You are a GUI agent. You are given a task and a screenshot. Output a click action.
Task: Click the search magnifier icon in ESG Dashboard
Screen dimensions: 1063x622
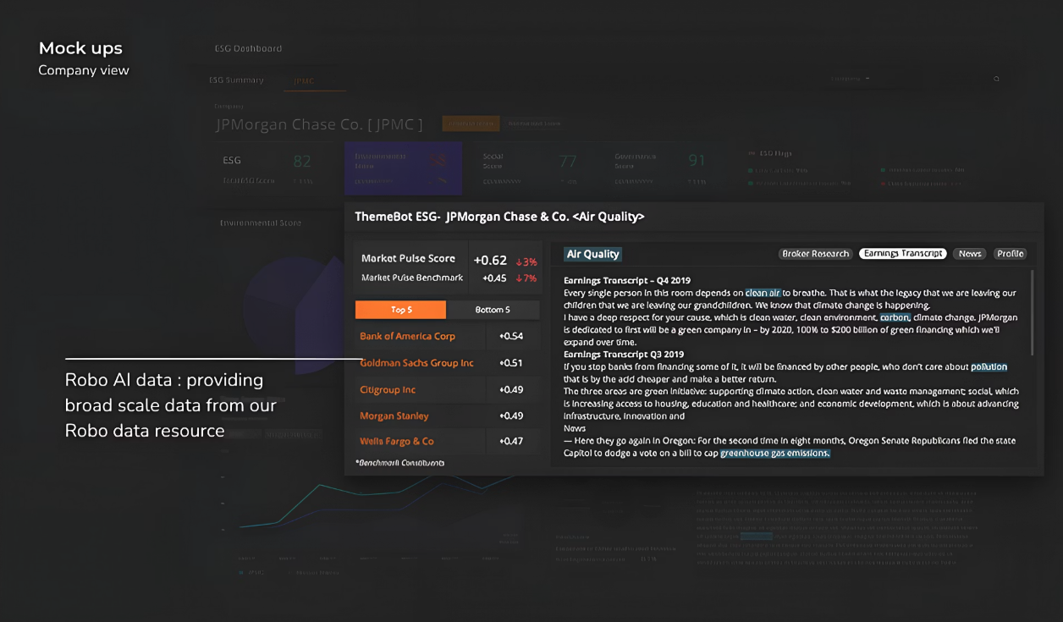(x=996, y=79)
